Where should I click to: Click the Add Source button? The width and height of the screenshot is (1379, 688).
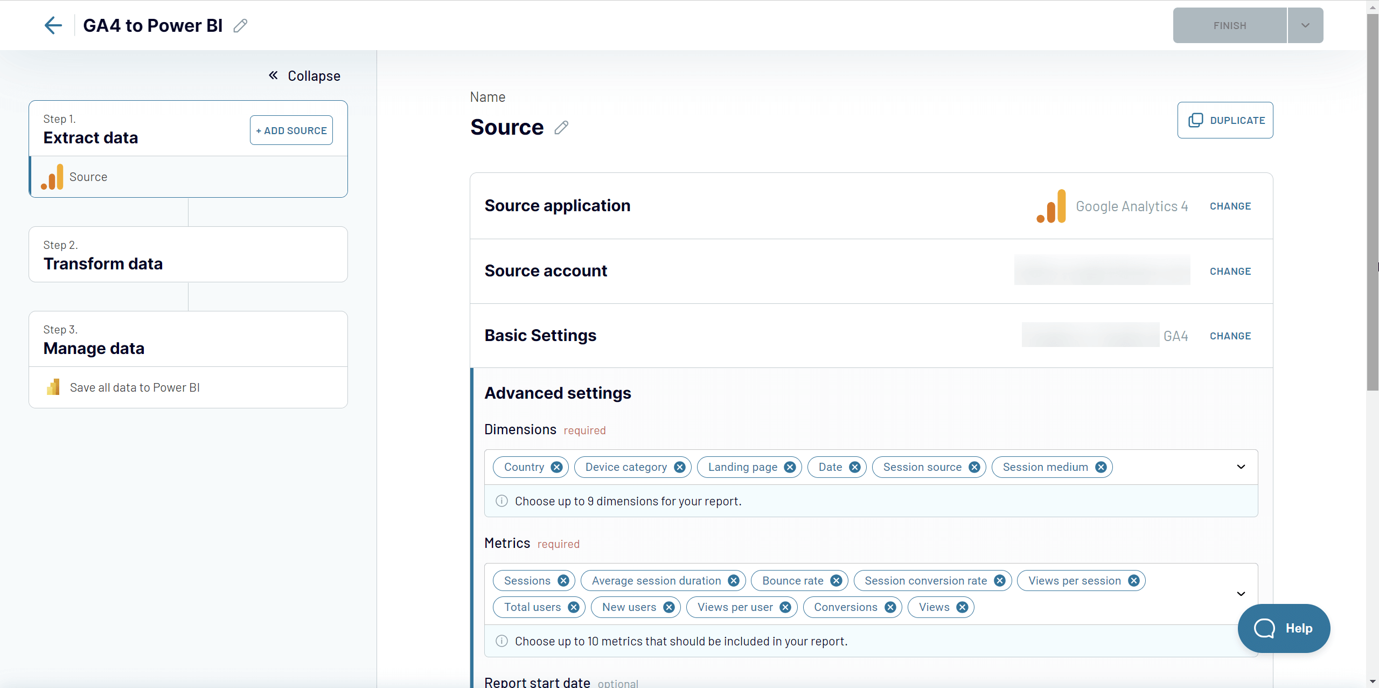[x=291, y=130]
